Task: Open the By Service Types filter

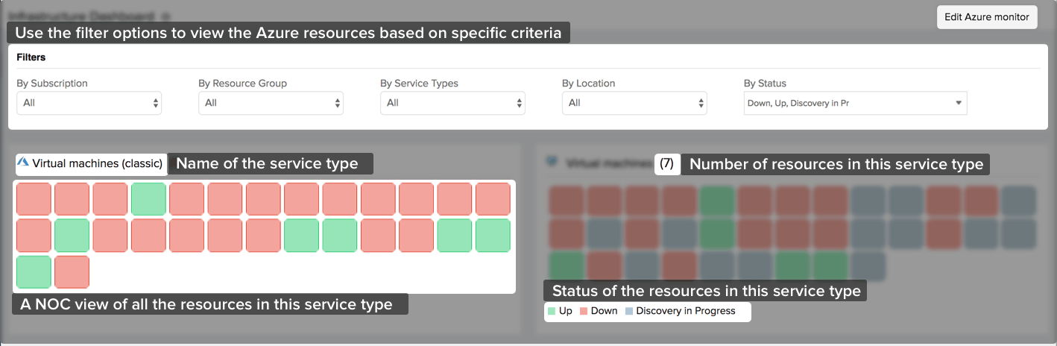Action: click(452, 103)
